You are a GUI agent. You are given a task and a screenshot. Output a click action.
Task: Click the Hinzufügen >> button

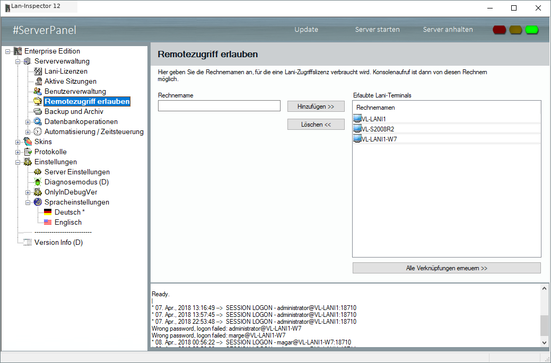316,107
